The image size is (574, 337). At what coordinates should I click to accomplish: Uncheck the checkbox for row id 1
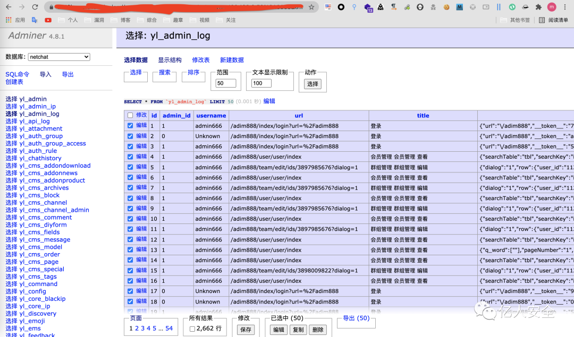pos(130,126)
